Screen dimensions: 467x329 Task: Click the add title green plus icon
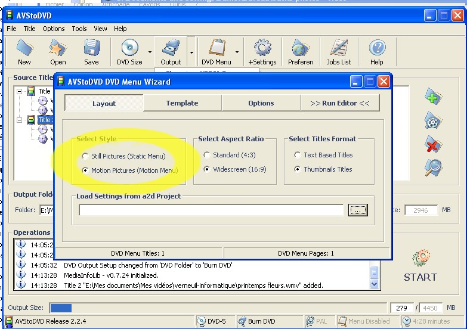pos(433,97)
